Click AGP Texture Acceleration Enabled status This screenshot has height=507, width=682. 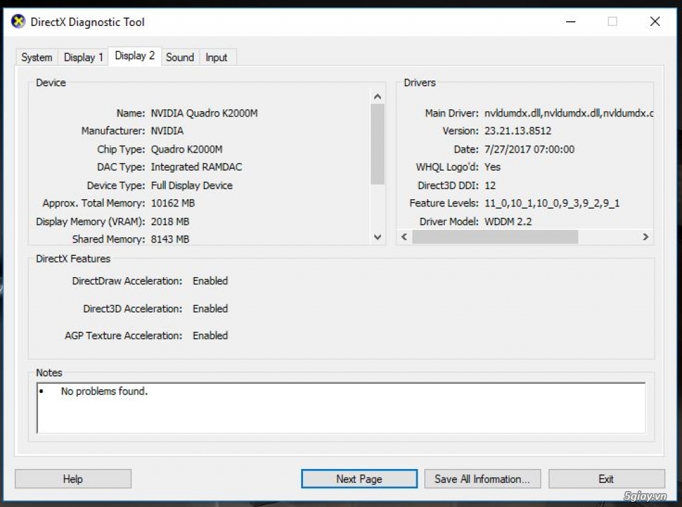click(210, 336)
